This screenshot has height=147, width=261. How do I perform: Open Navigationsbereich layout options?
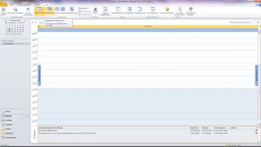[x=118, y=11]
